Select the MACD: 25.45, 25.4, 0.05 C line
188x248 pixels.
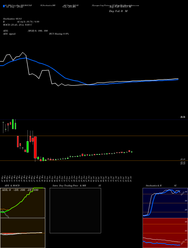[18, 25]
